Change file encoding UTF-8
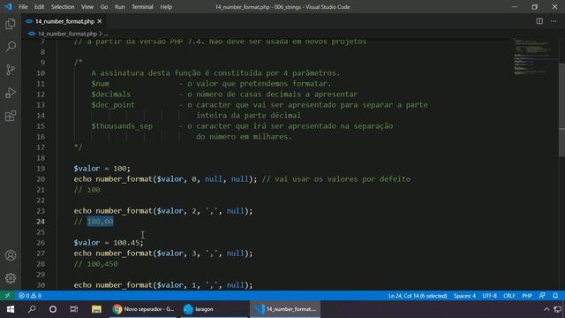Viewport: 565px width, 318px height. point(489,296)
